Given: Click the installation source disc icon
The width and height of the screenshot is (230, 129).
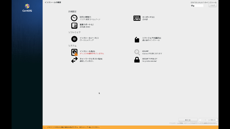Looking at the screenshot, I should [x=74, y=39].
